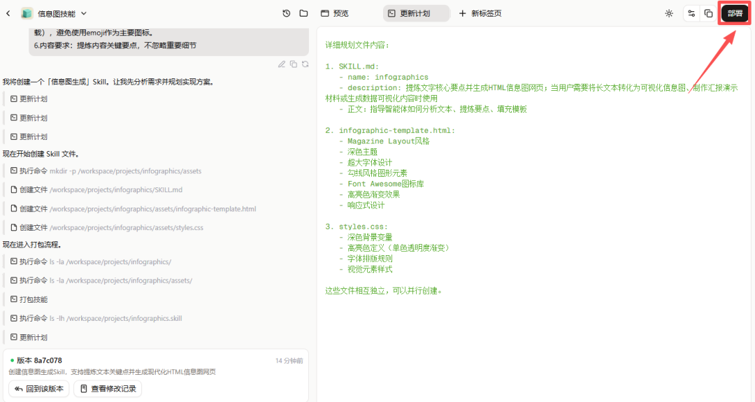Click the '1. SKILL.md:' line
755x402 pixels.
tap(352, 66)
